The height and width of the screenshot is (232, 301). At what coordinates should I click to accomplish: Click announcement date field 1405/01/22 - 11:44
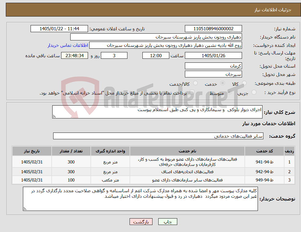[59, 29]
